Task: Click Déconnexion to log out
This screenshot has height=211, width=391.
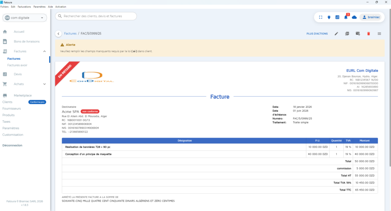Action: [12, 145]
